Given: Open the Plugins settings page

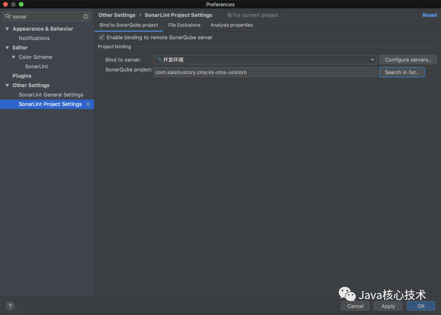Looking at the screenshot, I should point(22,76).
